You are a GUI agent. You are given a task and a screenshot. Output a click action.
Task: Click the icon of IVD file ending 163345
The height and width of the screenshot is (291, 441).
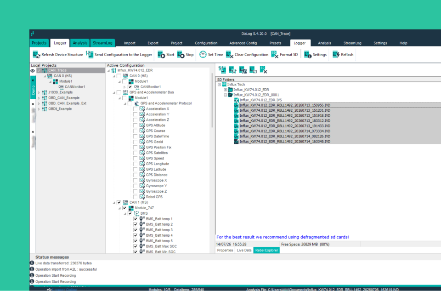coord(236,141)
